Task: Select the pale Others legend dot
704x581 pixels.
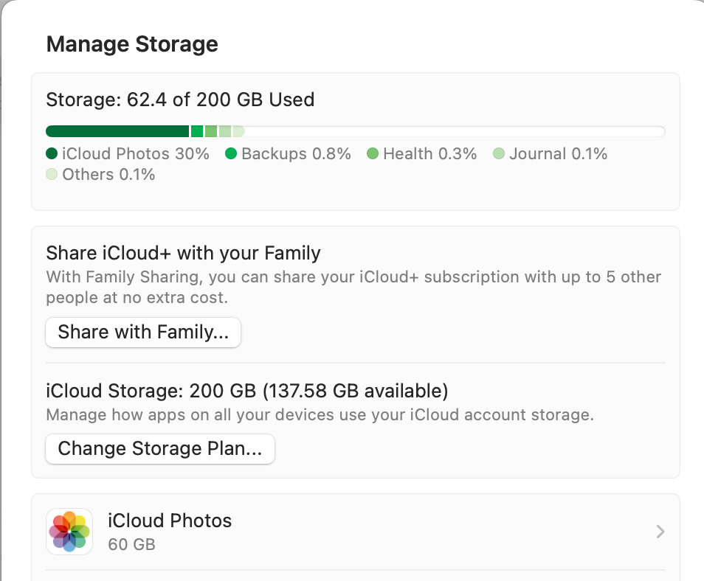Action: point(50,175)
